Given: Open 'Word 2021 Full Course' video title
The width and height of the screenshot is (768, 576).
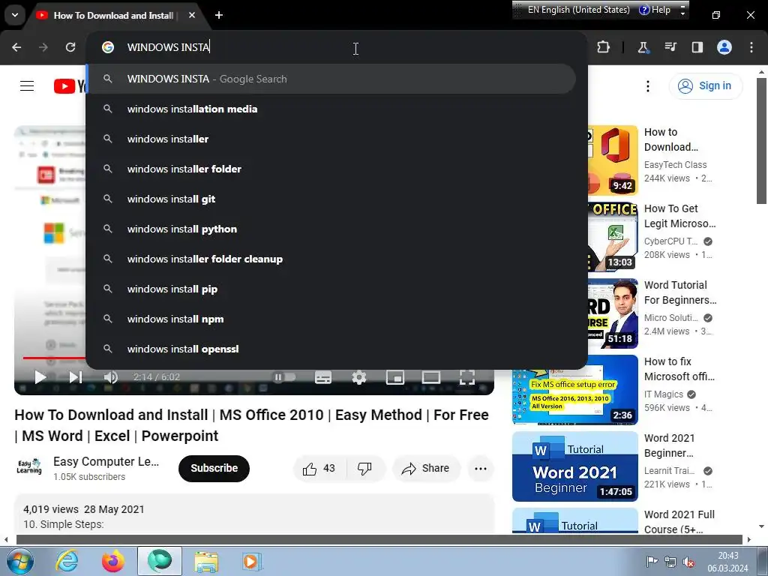Looking at the screenshot, I should [x=679, y=522].
